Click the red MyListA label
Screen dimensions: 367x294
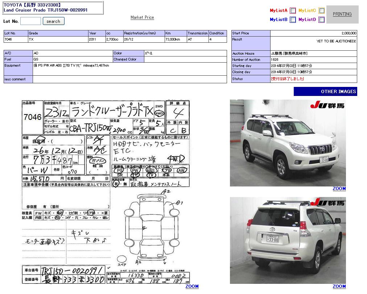coord(279,11)
